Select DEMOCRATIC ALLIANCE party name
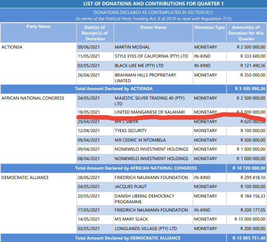 pos(25,177)
